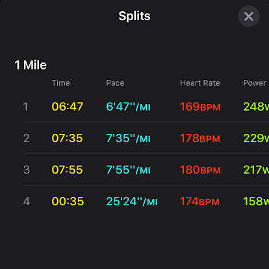The image size is (269, 269).
Task: Select split 3 pace 7'55''/MI
Action: [128, 170]
